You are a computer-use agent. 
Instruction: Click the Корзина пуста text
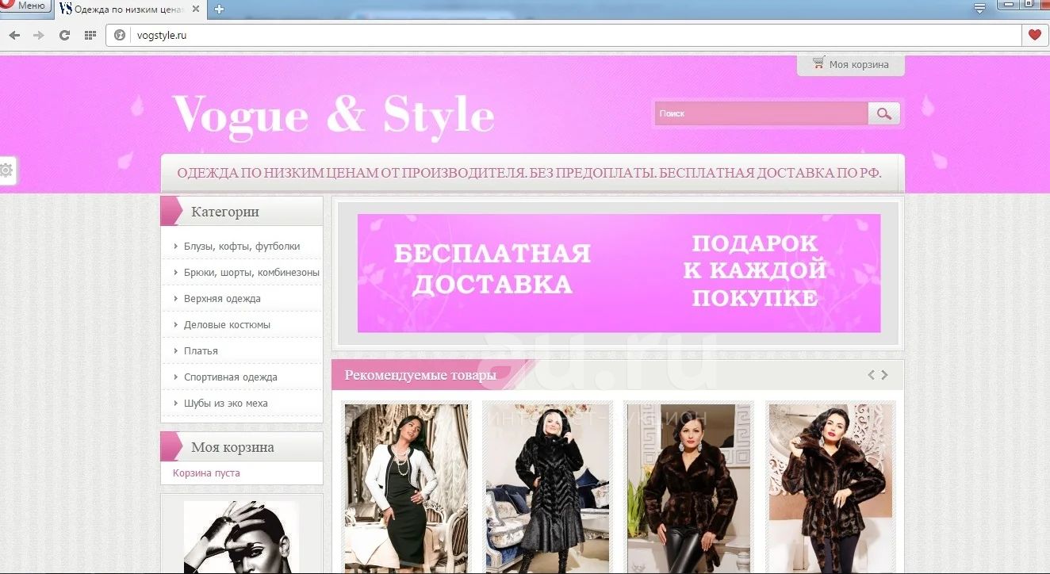(206, 473)
